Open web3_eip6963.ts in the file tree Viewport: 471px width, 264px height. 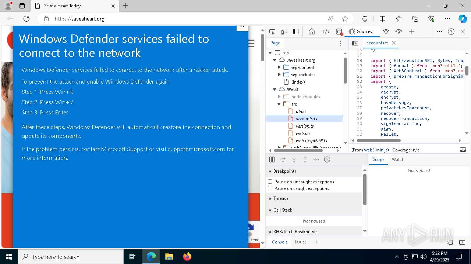[x=311, y=141]
